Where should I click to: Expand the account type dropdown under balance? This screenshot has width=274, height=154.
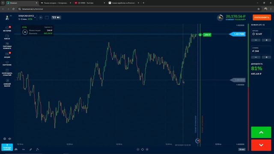pyautogui.click(x=235, y=20)
